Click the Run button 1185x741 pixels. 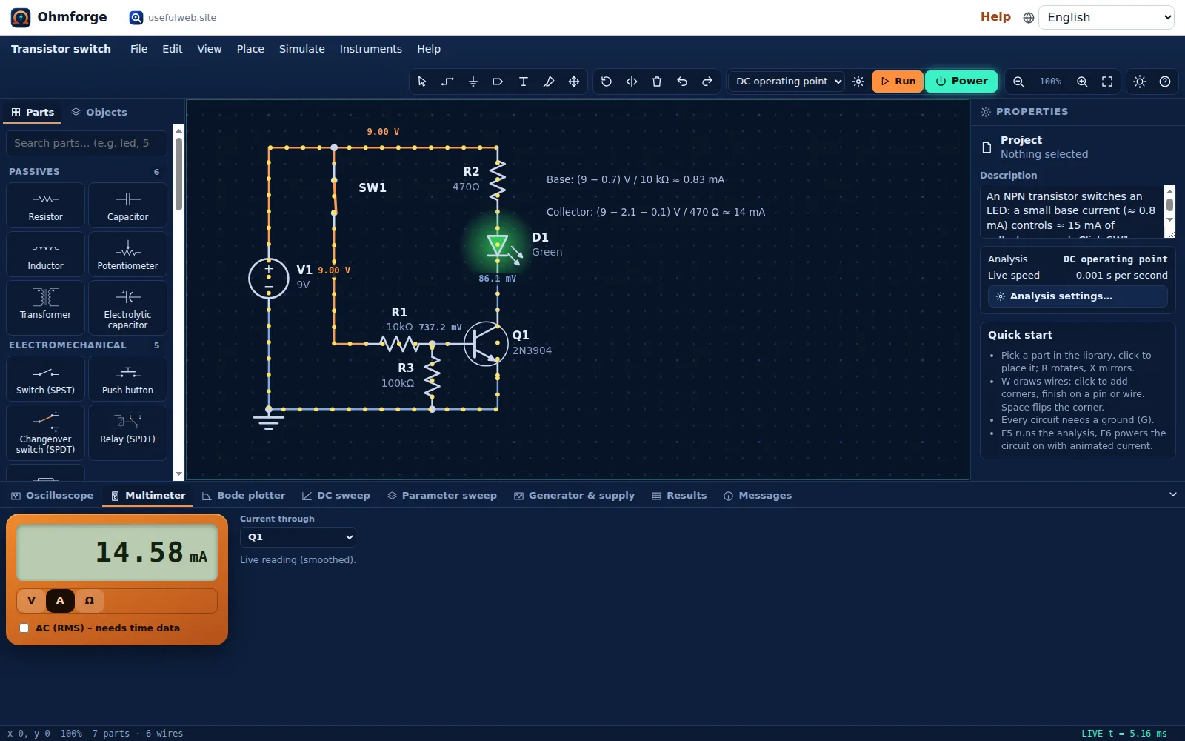898,82
